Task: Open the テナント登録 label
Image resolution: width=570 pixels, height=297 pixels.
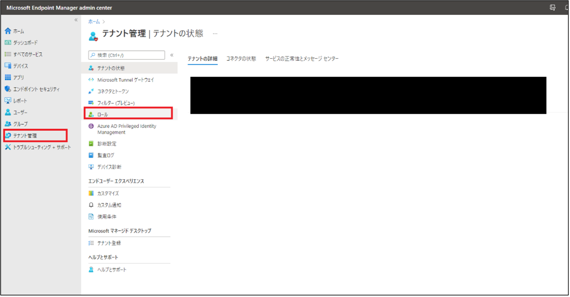Action: pos(109,243)
